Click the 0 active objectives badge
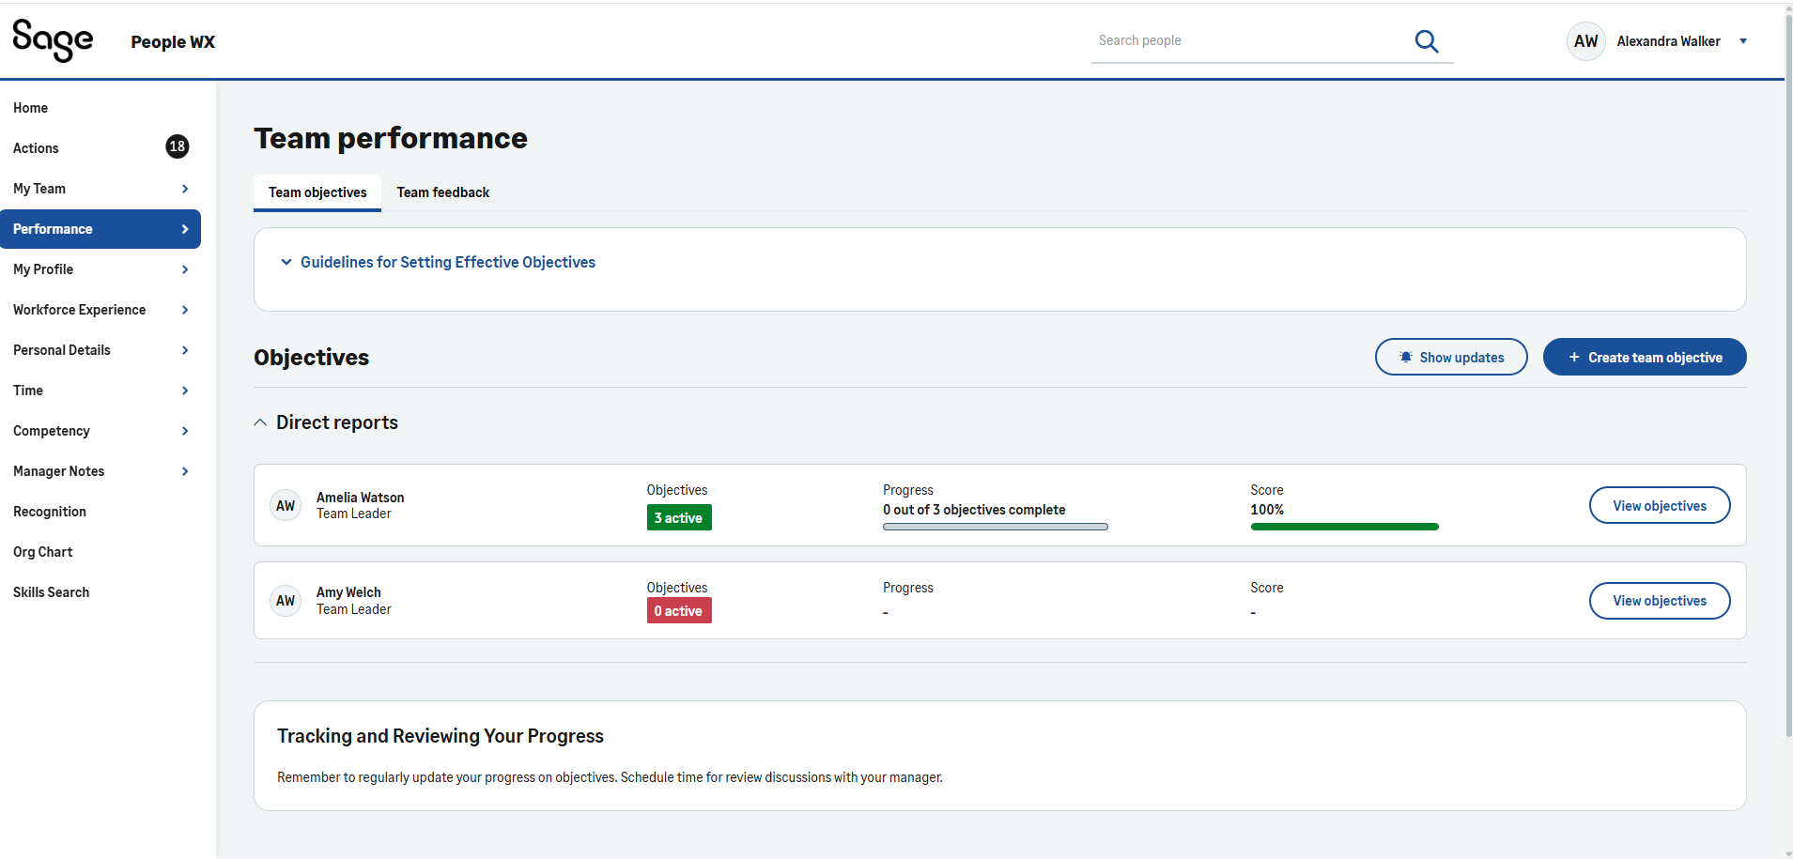 click(x=678, y=611)
